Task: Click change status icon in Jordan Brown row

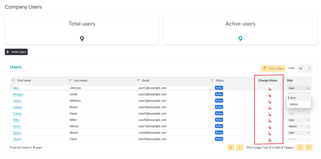Action: 269,108
